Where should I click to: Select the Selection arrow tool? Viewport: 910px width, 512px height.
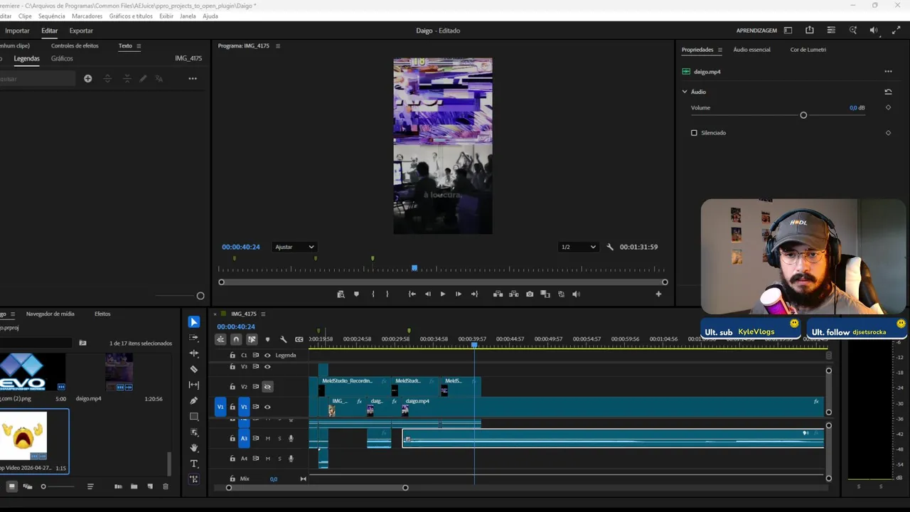pos(194,322)
